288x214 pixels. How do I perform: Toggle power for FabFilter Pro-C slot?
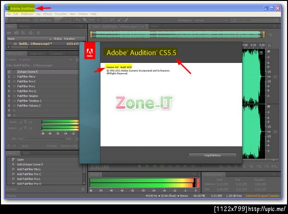[x=14, y=81]
